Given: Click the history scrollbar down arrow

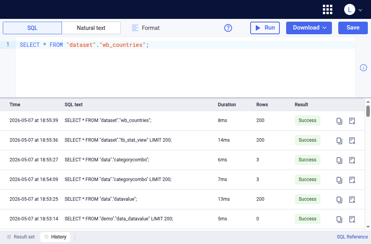Looking at the screenshot, I should coord(368,227).
